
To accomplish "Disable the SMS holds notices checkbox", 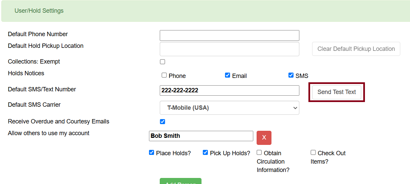I will click(x=291, y=75).
